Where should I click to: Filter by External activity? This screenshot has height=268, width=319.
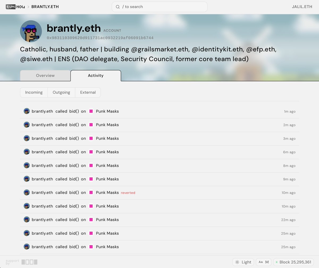(x=88, y=92)
